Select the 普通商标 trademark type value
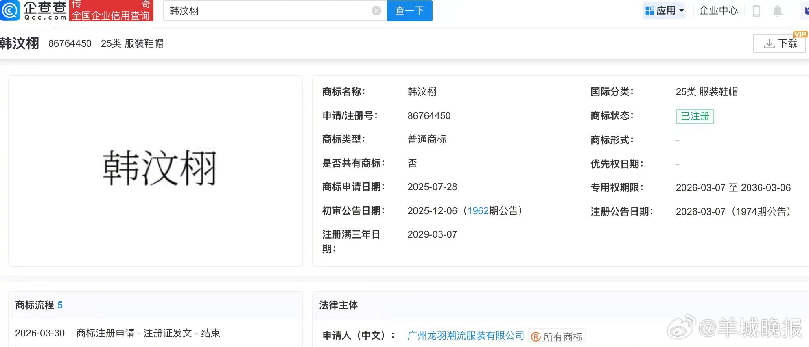Screen dimensions: 809x347 point(427,139)
